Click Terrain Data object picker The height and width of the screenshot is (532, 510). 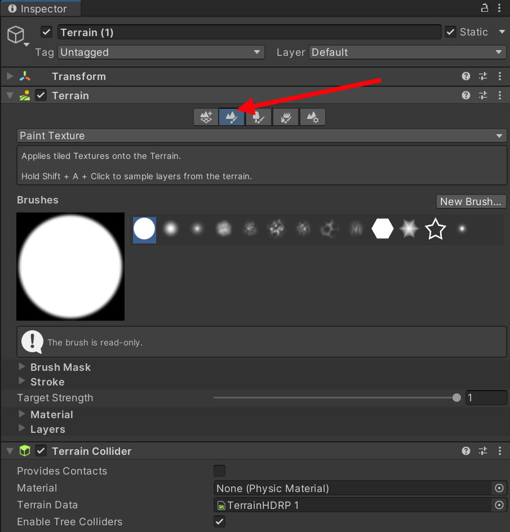point(499,505)
